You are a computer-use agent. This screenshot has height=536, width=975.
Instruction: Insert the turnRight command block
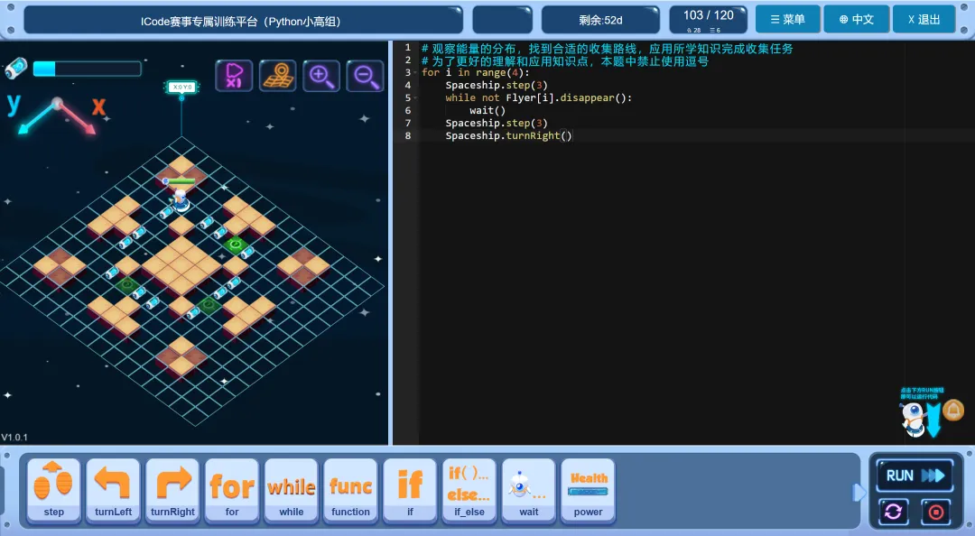(172, 491)
